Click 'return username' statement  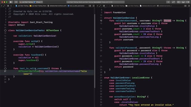pos(124,40)
